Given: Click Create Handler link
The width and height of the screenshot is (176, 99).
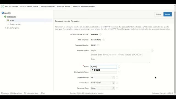Looking at the screenshot, I should click(15, 24).
